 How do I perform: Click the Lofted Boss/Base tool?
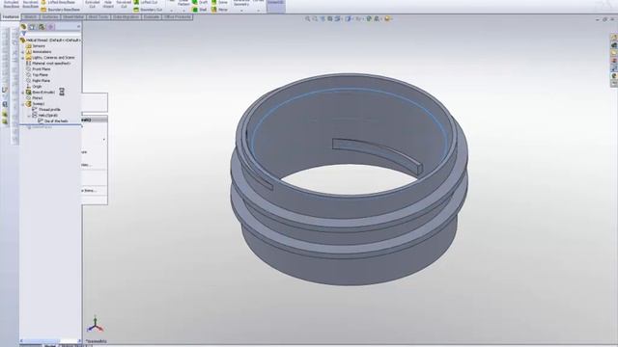pyautogui.click(x=58, y=2)
